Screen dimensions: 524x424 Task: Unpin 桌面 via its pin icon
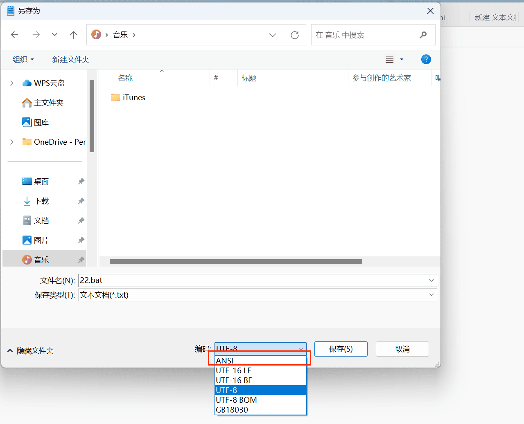click(x=81, y=181)
